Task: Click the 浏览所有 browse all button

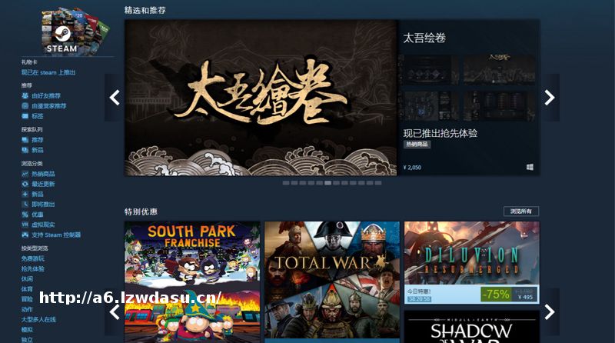Action: coord(521,211)
